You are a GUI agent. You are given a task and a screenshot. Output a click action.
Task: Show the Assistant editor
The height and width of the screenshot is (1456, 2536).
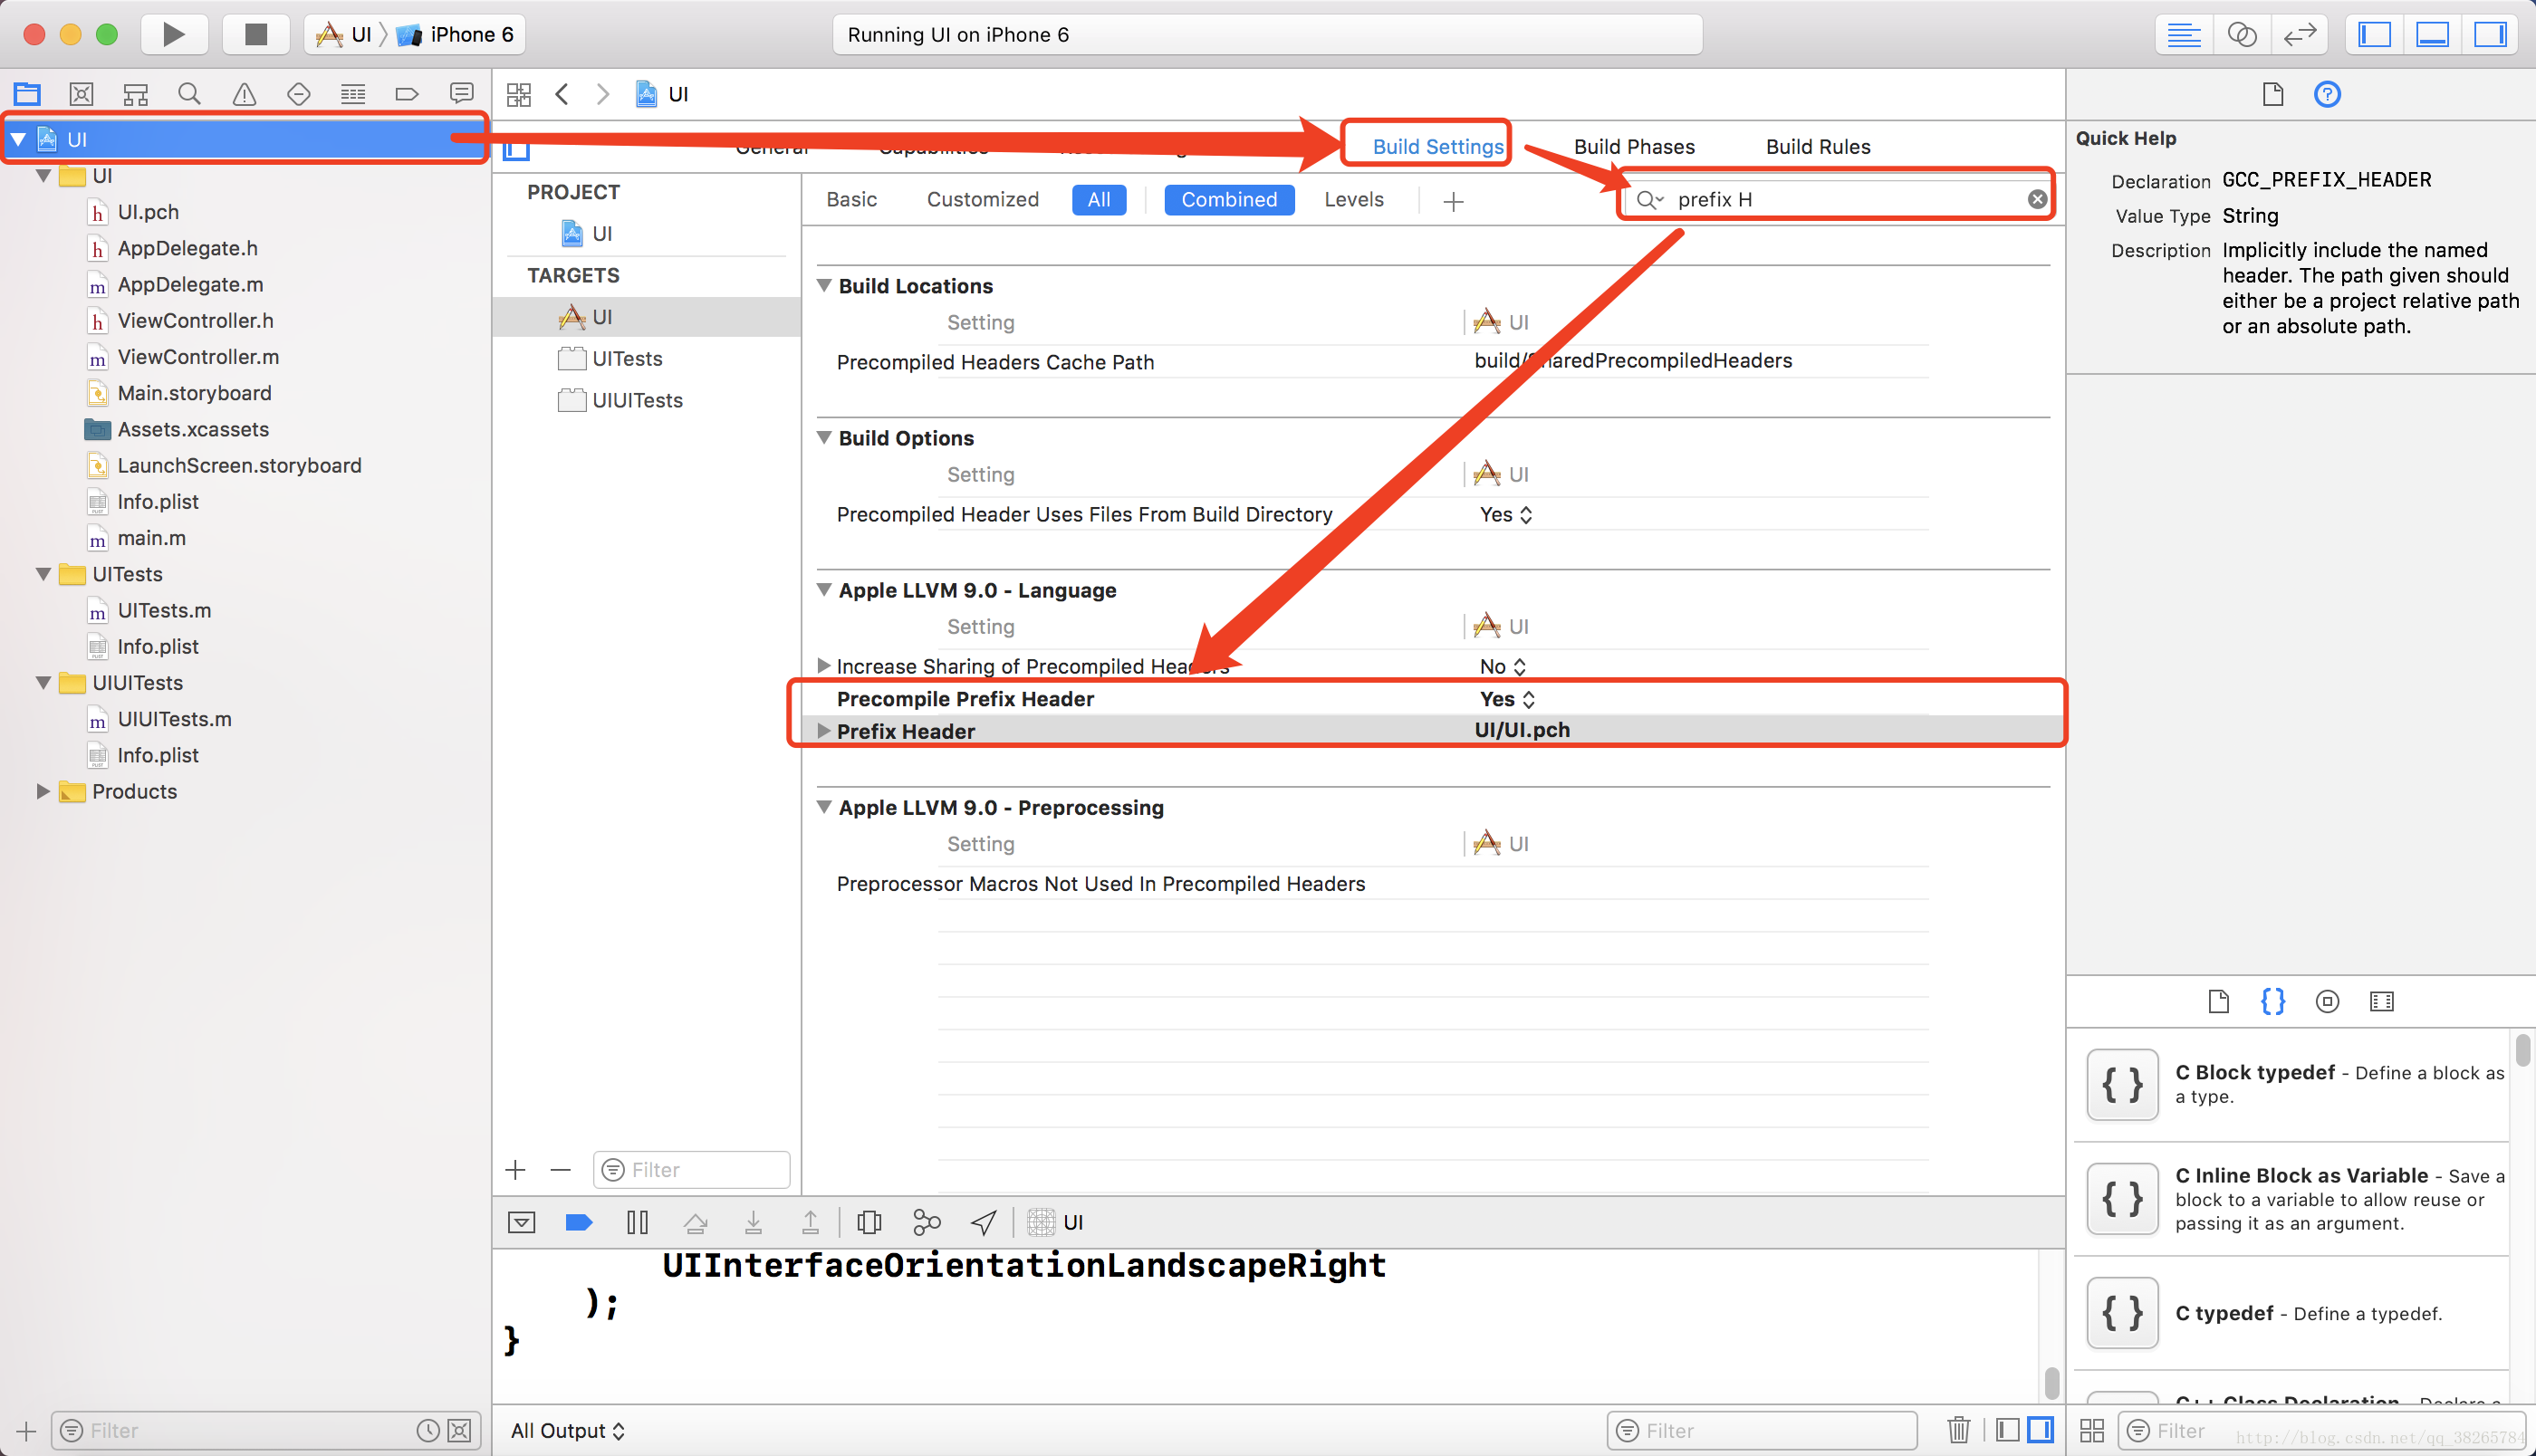tap(2242, 34)
